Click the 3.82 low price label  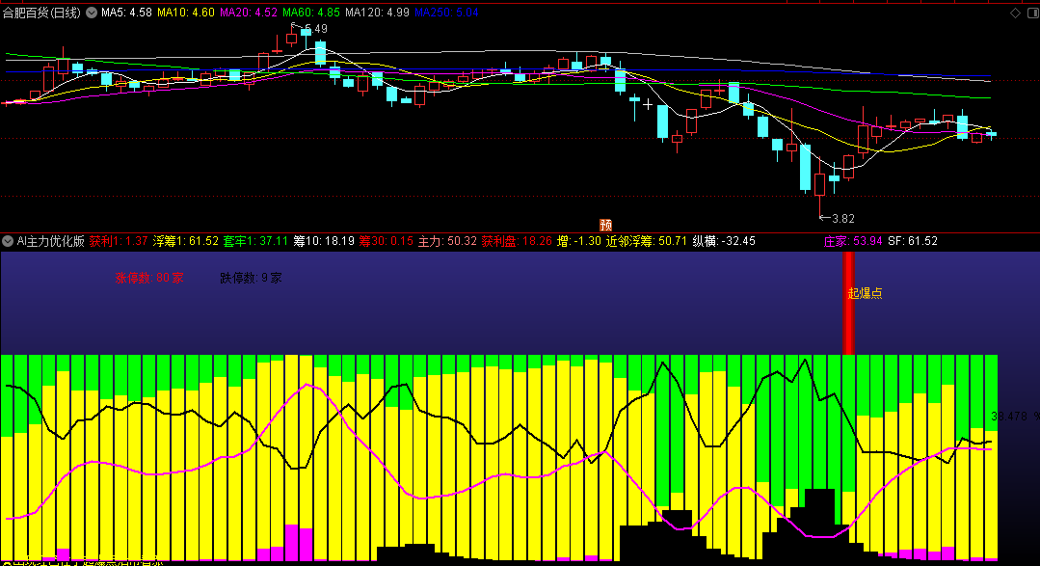click(x=843, y=218)
